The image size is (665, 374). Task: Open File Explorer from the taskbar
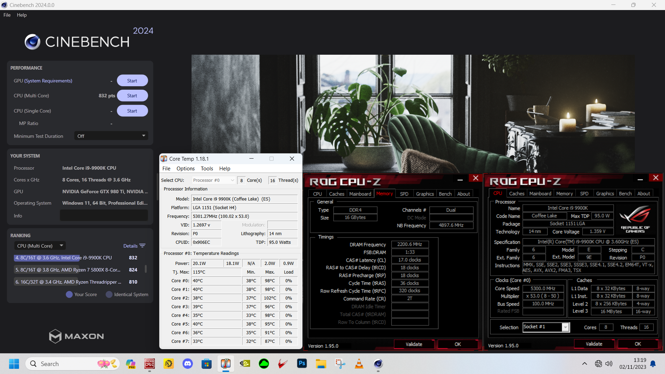tap(321, 364)
